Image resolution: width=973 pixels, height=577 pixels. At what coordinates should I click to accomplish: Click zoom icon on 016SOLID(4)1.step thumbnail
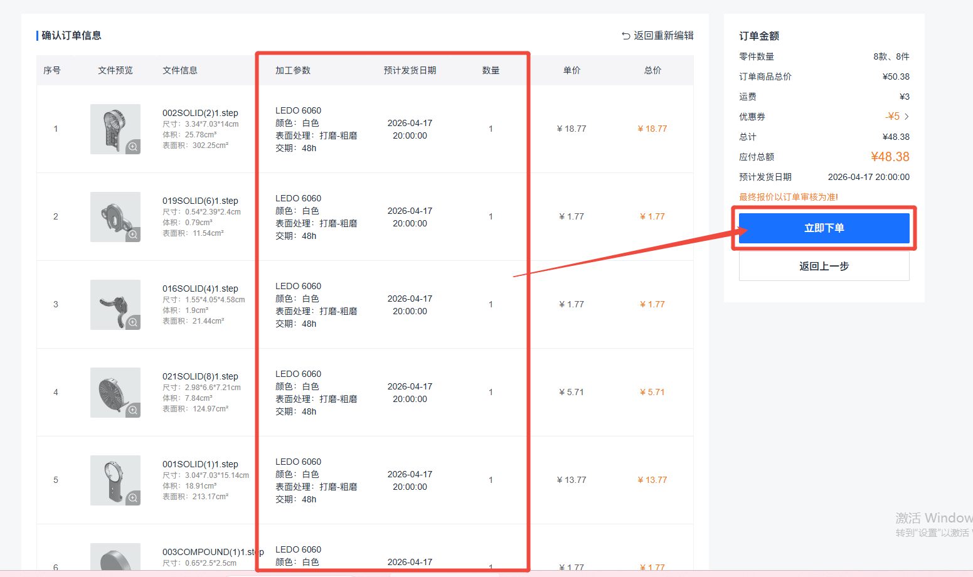point(133,322)
